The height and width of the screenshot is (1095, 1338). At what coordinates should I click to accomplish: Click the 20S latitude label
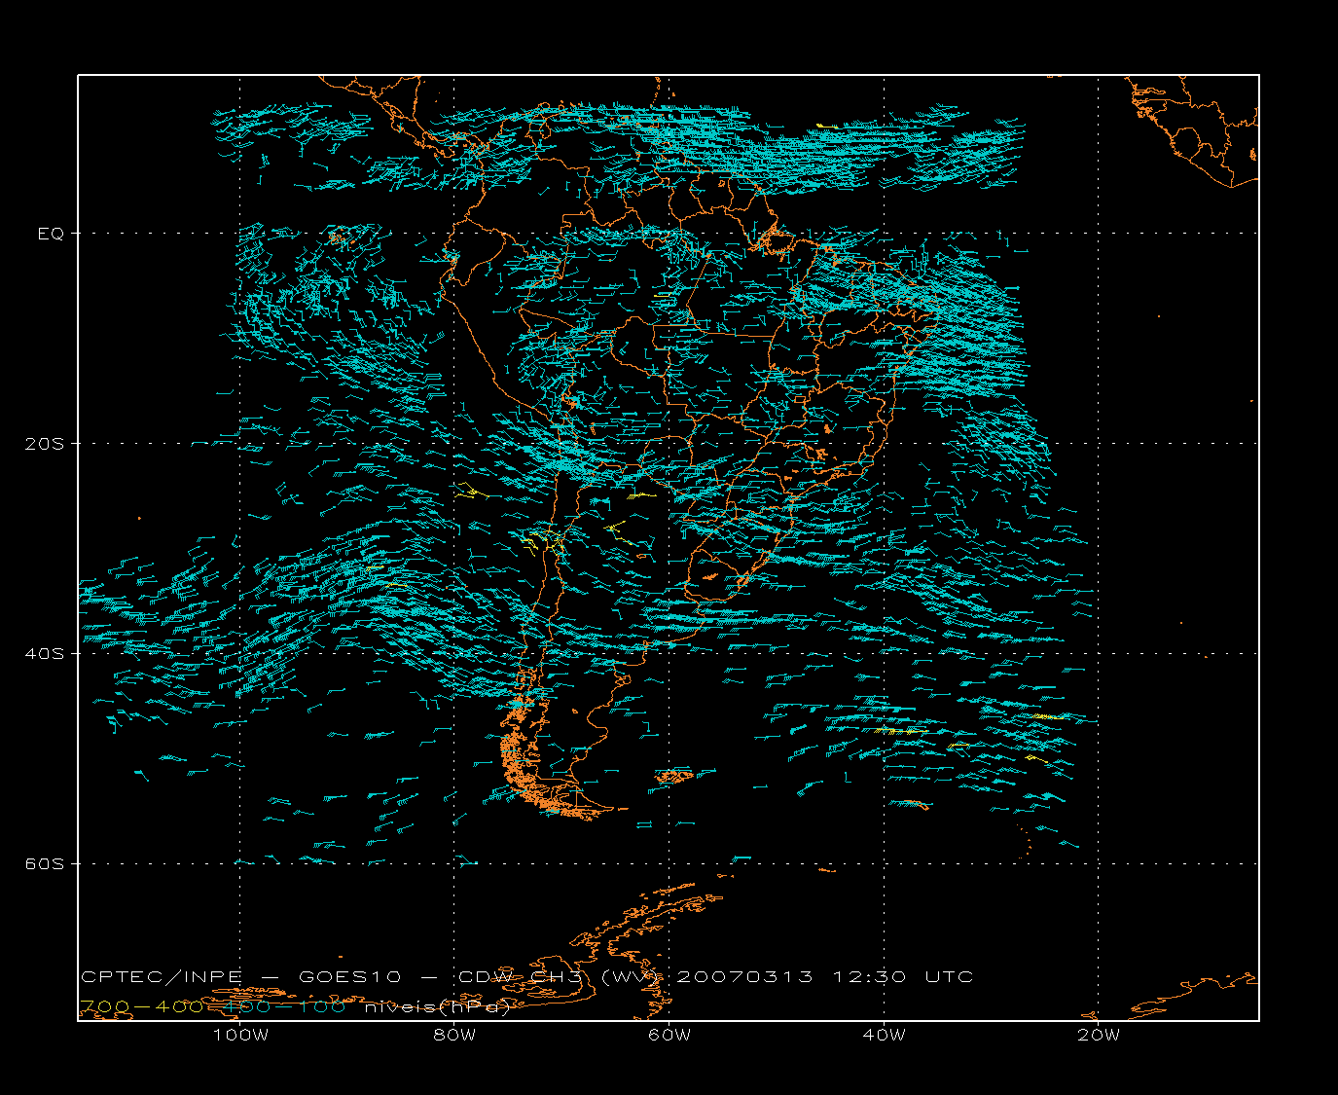coord(45,444)
